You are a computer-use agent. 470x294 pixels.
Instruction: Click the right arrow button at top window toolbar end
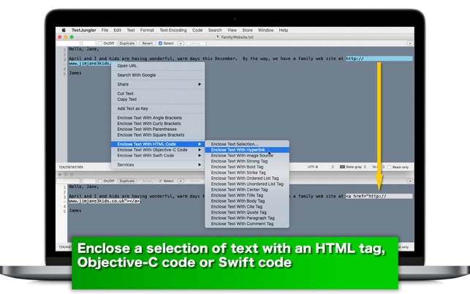coord(409,43)
